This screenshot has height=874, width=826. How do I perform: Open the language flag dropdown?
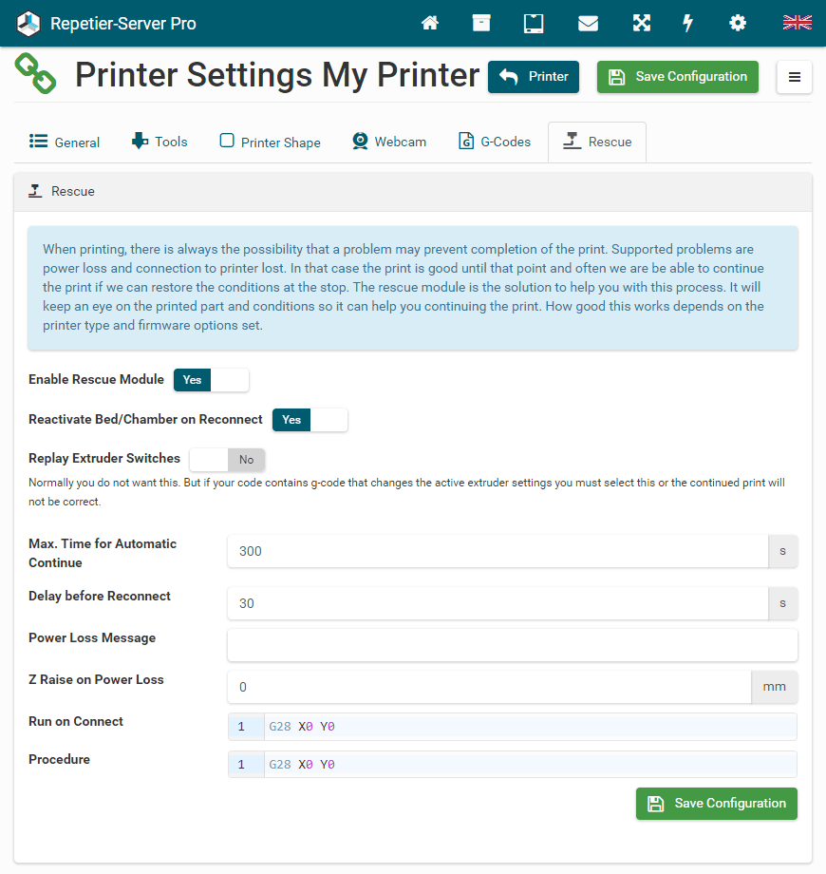pyautogui.click(x=796, y=23)
